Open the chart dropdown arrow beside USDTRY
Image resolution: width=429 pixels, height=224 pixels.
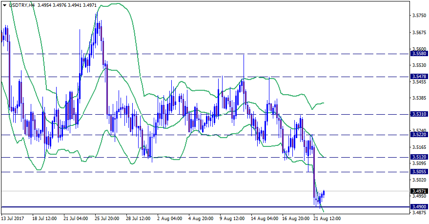click(4, 4)
